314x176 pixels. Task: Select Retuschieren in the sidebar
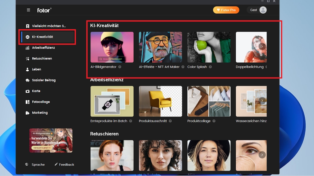coord(42,59)
